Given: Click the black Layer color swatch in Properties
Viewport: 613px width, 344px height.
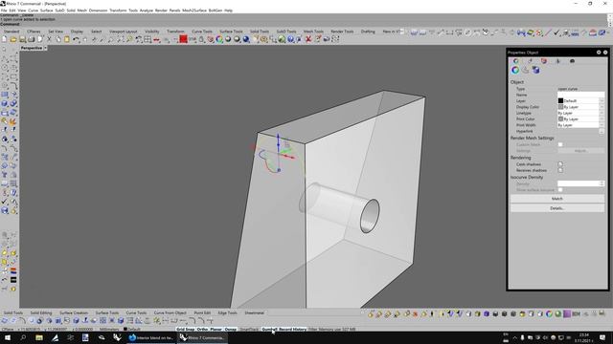Looking at the screenshot, I should (560, 100).
